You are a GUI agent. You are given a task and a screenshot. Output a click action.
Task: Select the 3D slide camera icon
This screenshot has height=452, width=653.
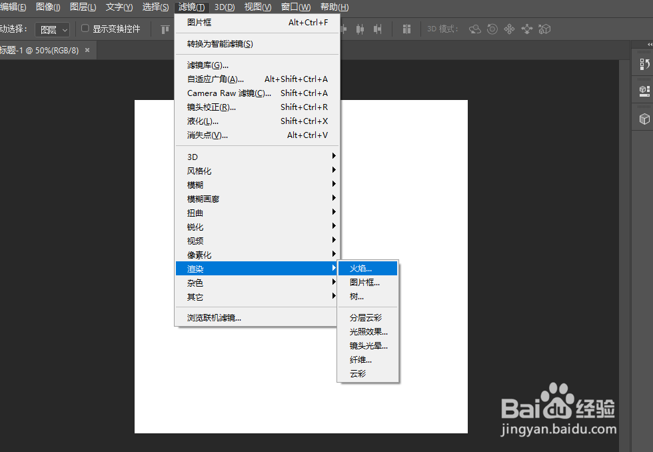(527, 29)
